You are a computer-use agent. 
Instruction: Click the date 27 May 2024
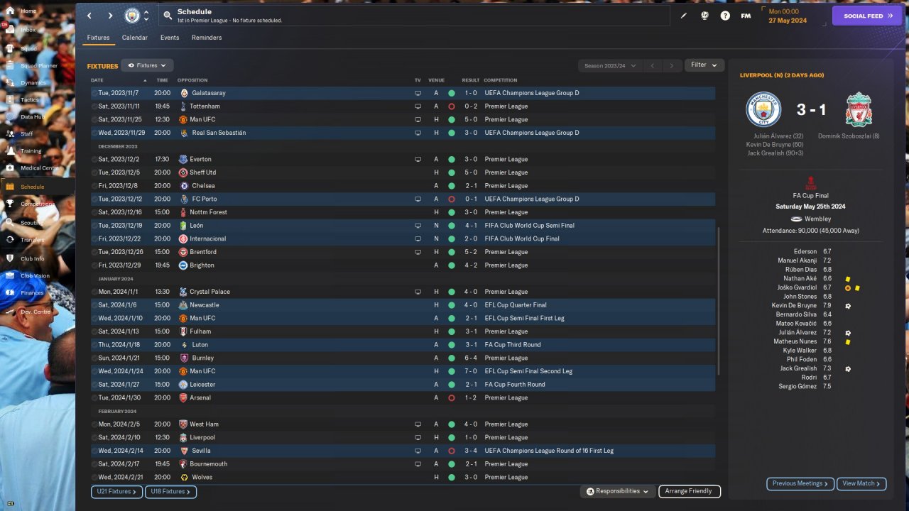click(x=788, y=21)
